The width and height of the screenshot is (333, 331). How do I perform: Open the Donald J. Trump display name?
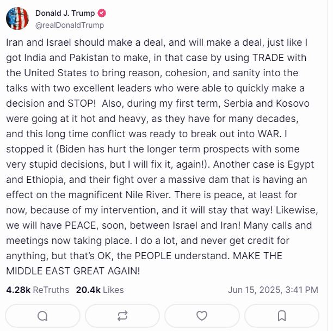(x=65, y=13)
